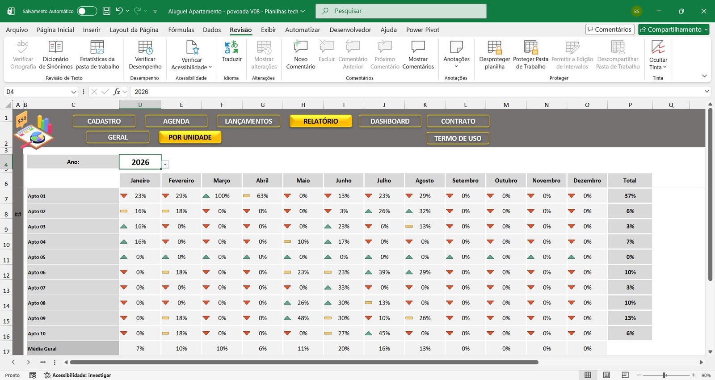The height and width of the screenshot is (380, 715).
Task: Click Mostrar alterações icon
Action: pyautogui.click(x=264, y=47)
